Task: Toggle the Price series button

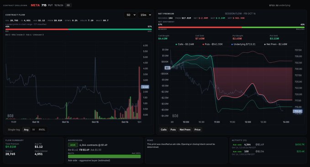Action: click(197, 130)
